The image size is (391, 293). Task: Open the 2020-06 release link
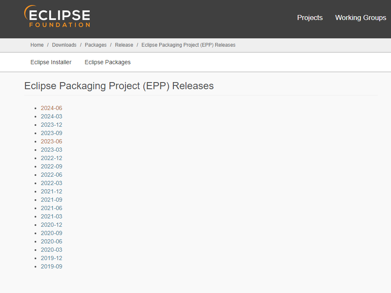pyautogui.click(x=51, y=241)
